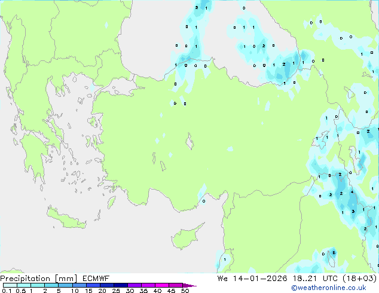379x293 pixels.
Task: Click the '(18+03)' forecast offset text
Action: pos(360,279)
